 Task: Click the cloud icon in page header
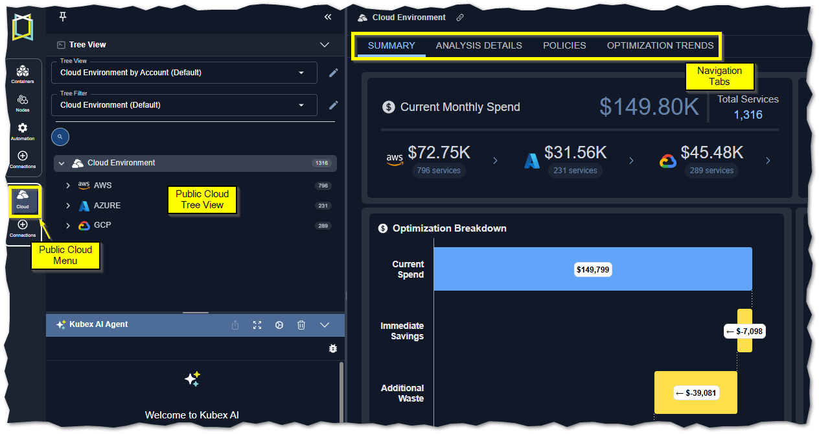click(362, 18)
